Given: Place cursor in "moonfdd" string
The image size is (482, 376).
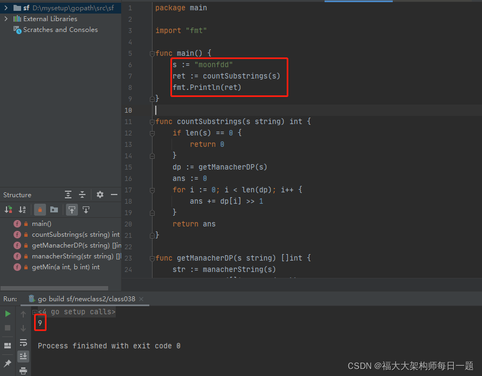Looking at the screenshot, I should point(213,64).
